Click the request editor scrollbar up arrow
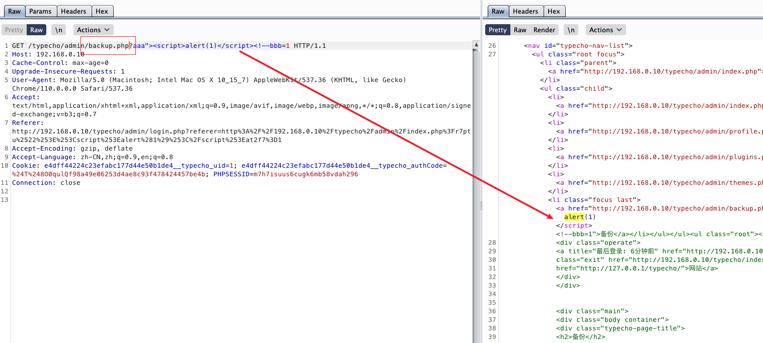Viewport: 763px width, 343px height. point(476,45)
